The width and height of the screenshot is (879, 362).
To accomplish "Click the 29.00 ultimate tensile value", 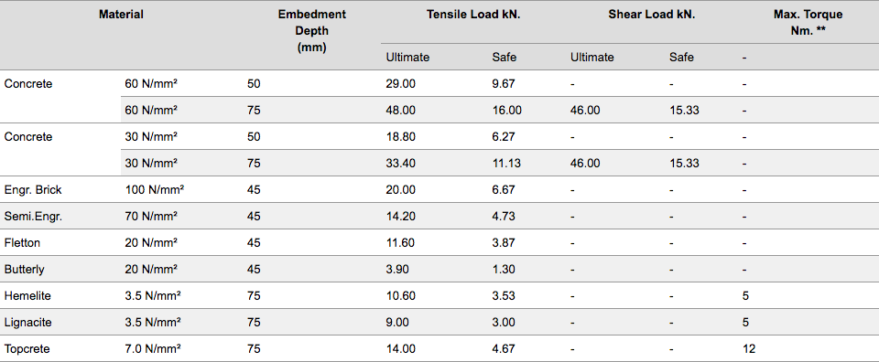I will pos(401,84).
